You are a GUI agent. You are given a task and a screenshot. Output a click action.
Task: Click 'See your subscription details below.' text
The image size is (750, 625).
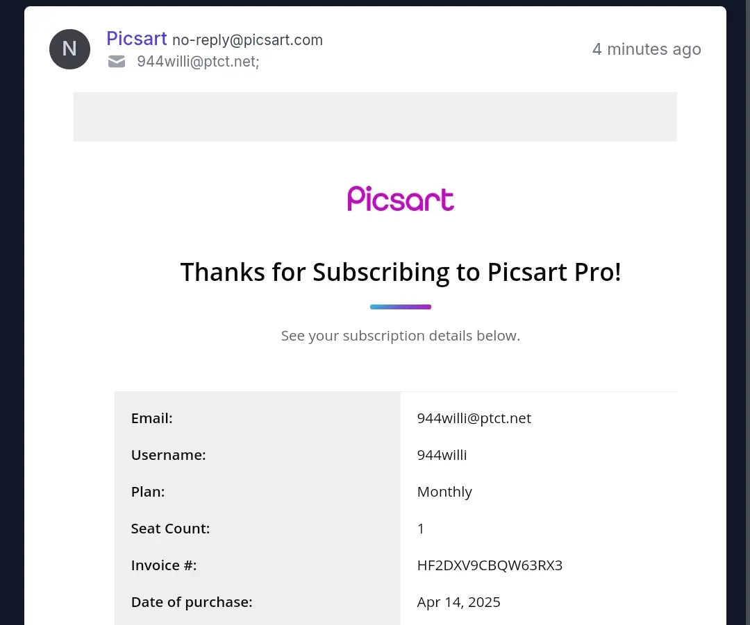[401, 336]
